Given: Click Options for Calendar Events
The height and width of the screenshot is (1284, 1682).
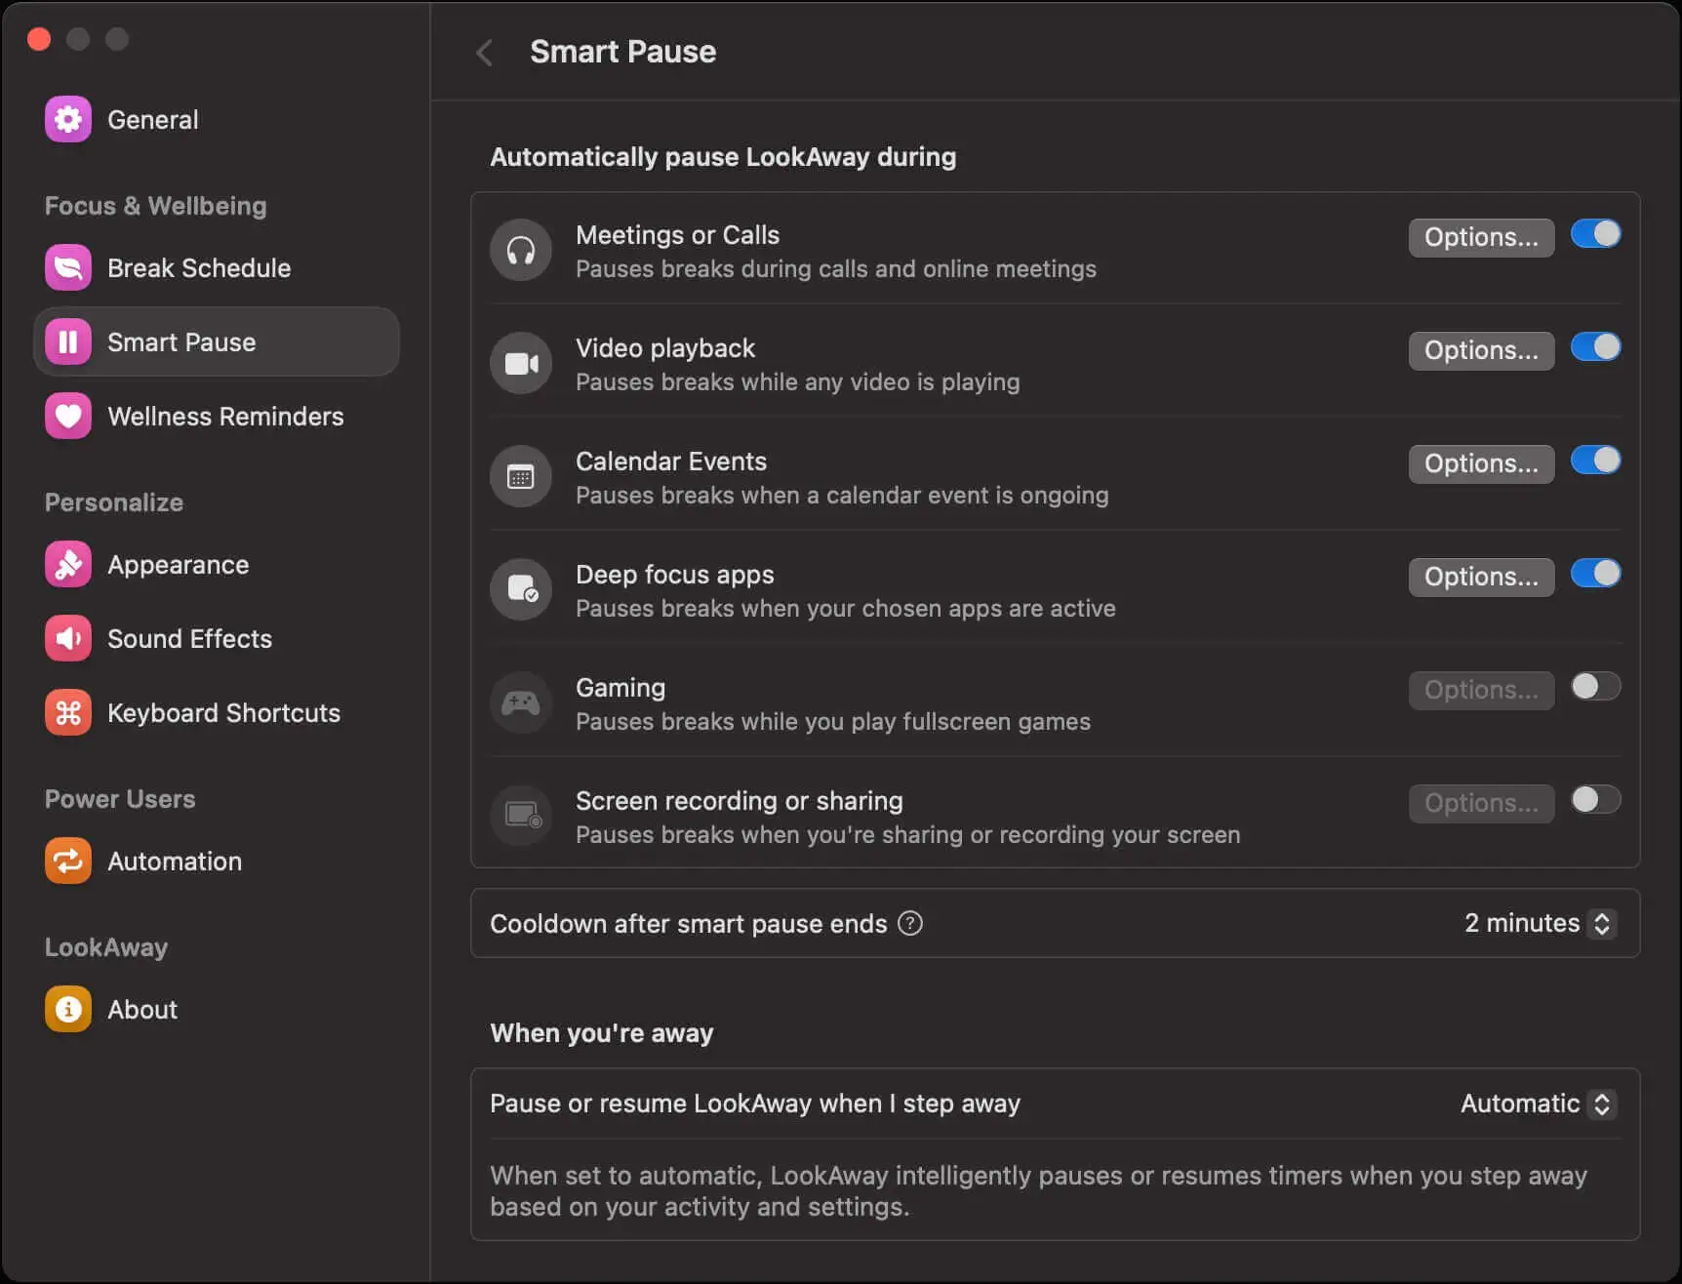Looking at the screenshot, I should 1481,463.
